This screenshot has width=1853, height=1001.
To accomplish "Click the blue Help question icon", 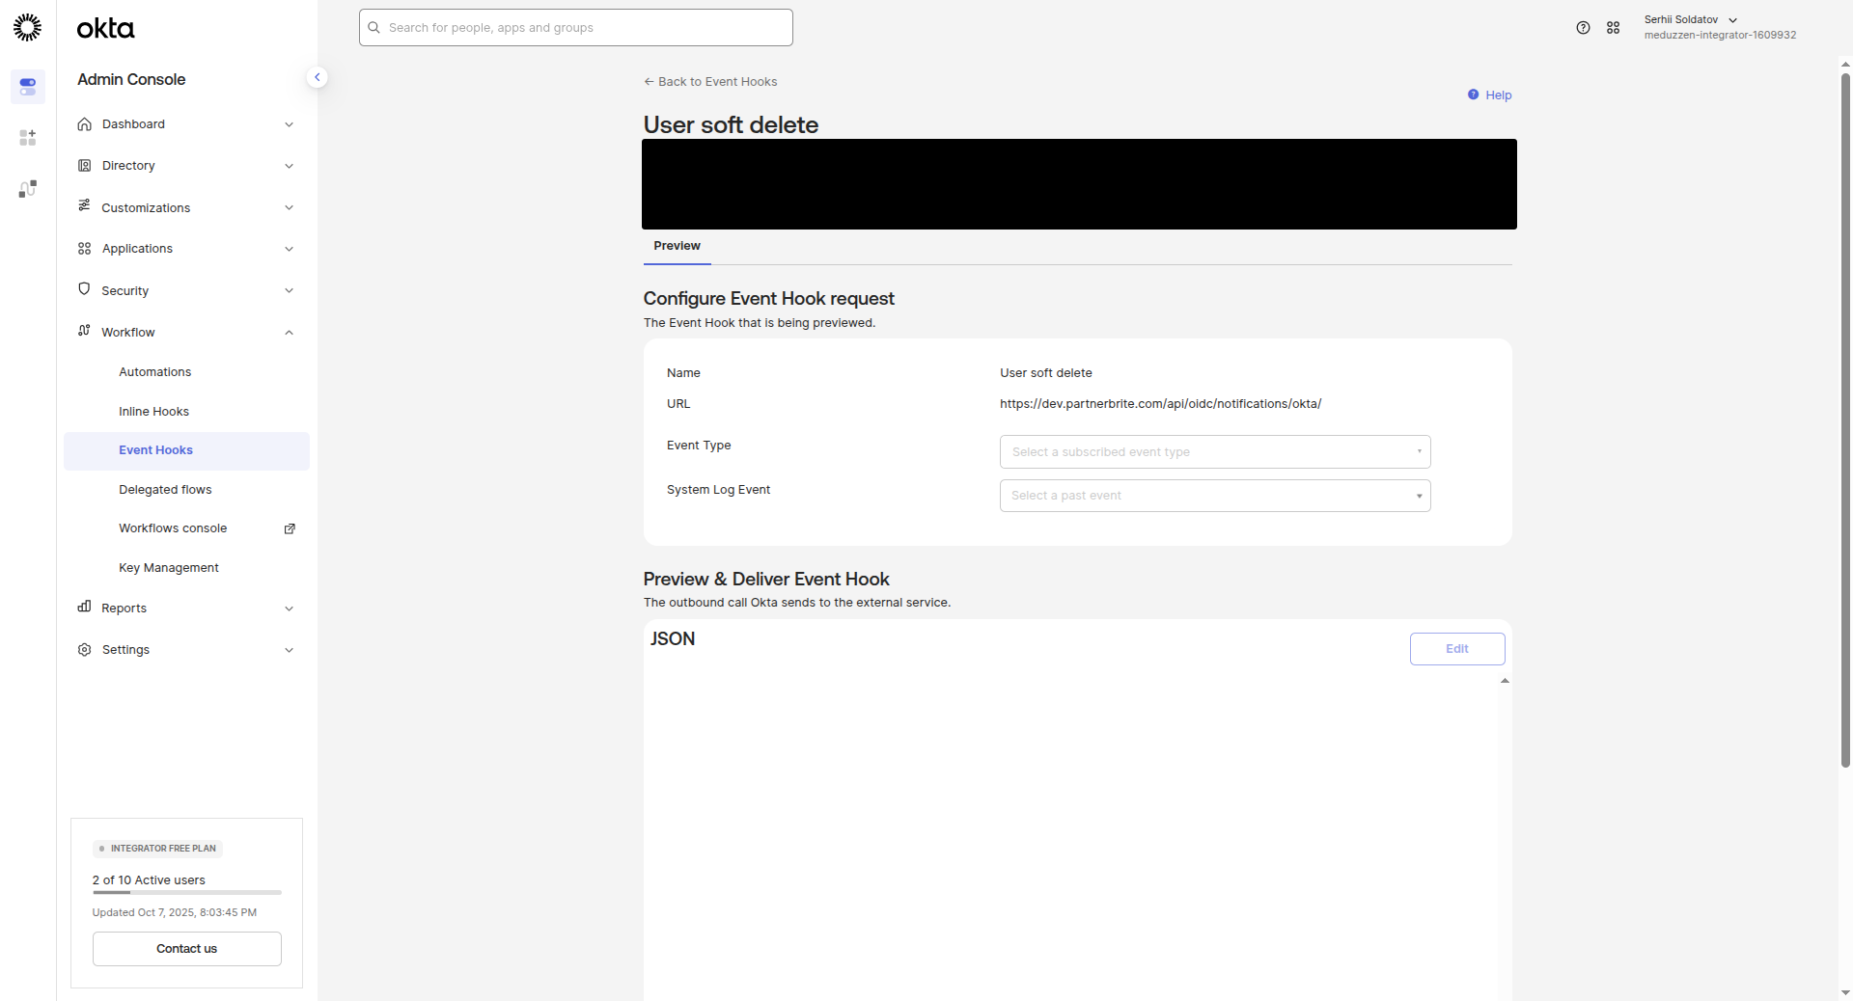I will pyautogui.click(x=1474, y=95).
